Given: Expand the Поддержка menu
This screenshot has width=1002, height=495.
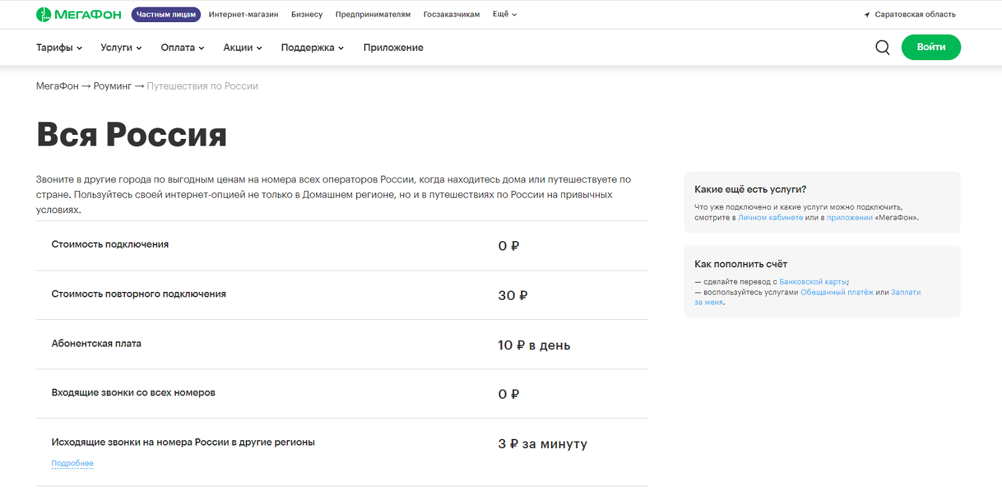Looking at the screenshot, I should [x=313, y=47].
